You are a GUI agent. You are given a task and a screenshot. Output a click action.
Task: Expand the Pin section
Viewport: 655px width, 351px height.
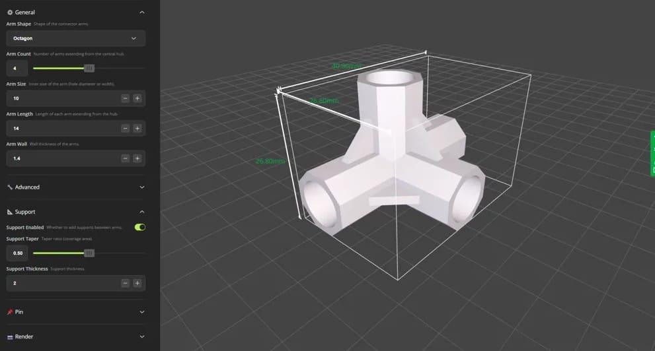pyautogui.click(x=142, y=312)
